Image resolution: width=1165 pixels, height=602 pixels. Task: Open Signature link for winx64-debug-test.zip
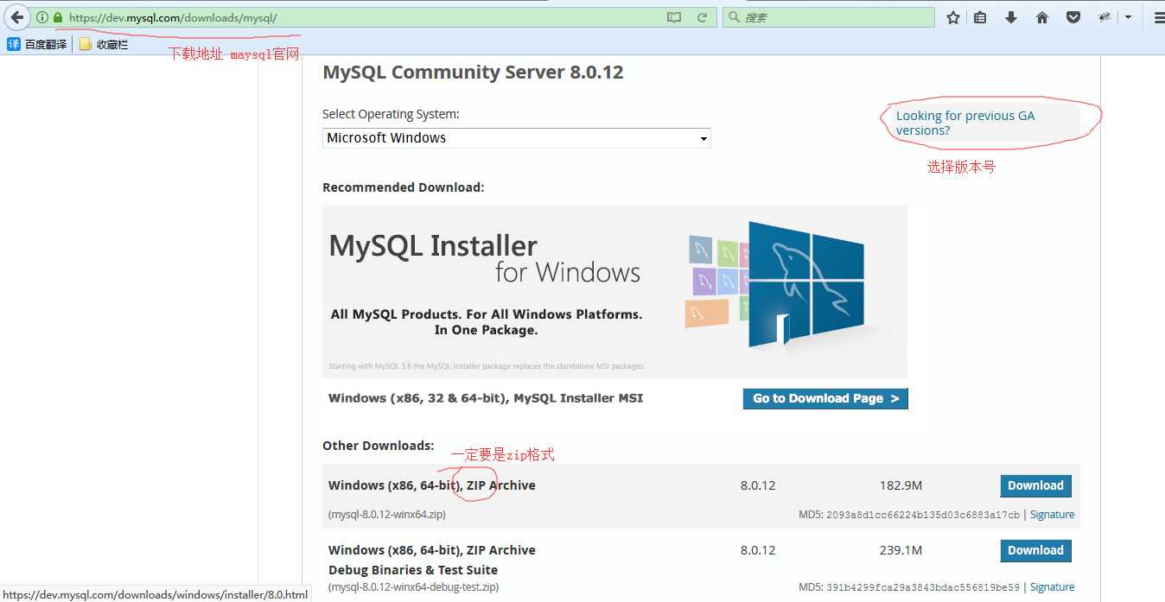(x=1052, y=587)
